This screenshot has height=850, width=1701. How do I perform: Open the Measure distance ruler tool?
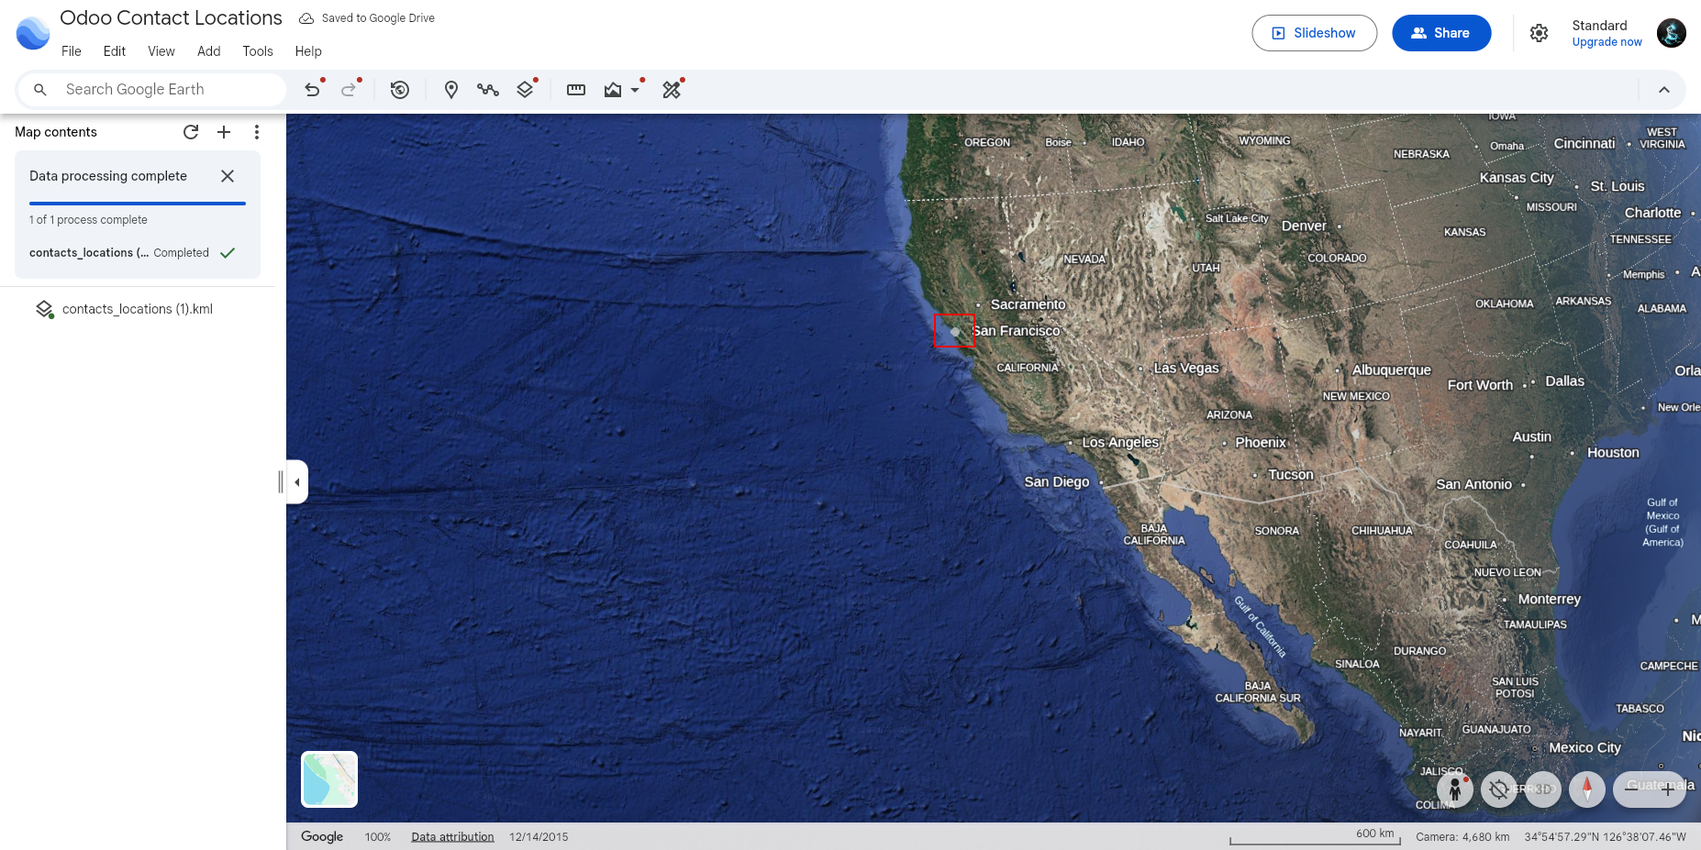click(x=576, y=90)
